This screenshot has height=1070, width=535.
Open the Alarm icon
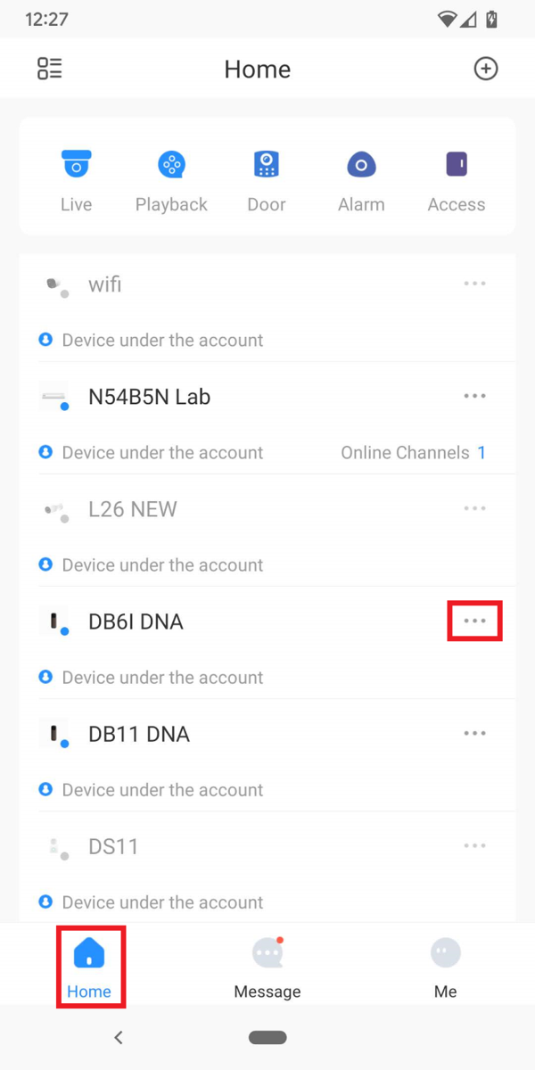pyautogui.click(x=361, y=166)
